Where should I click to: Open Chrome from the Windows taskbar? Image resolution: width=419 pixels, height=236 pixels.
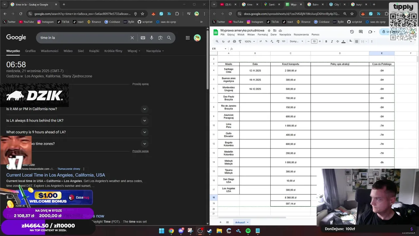pyautogui.click(x=171, y=231)
